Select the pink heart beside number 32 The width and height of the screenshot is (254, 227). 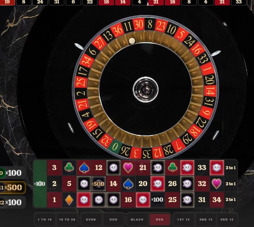click(217, 184)
